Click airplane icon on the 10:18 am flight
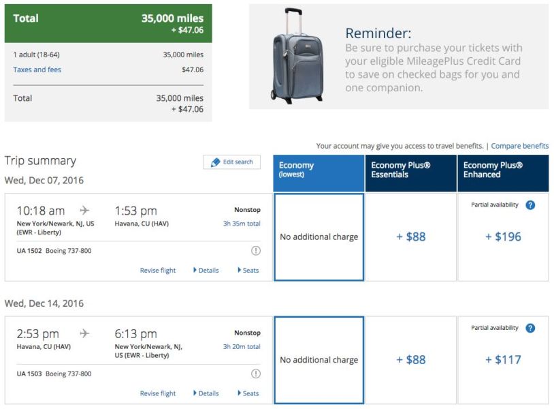 pos(84,211)
